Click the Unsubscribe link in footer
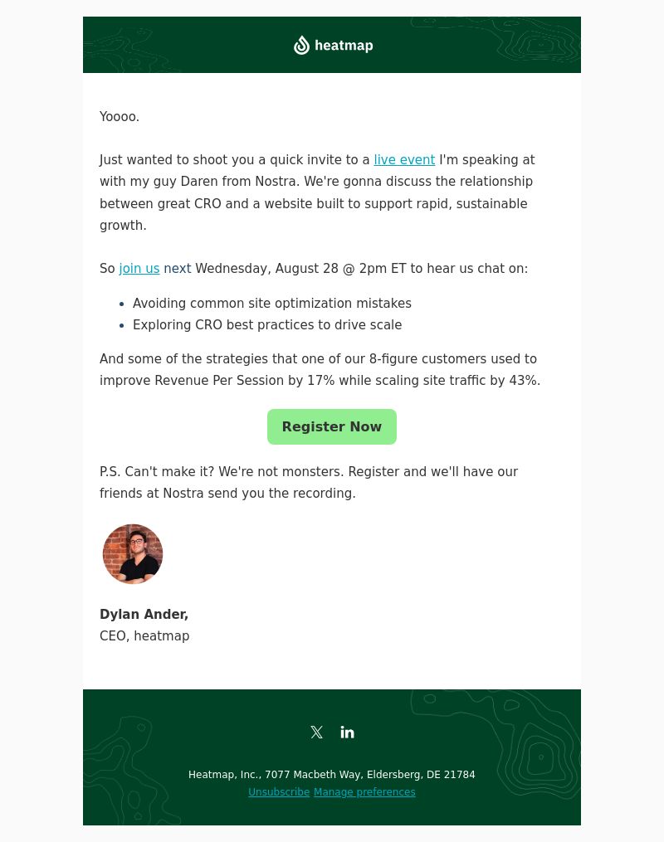 [x=279, y=792]
